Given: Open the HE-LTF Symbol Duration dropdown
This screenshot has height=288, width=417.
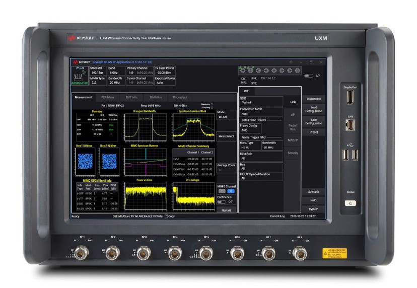Looking at the screenshot, I should coord(261,176).
